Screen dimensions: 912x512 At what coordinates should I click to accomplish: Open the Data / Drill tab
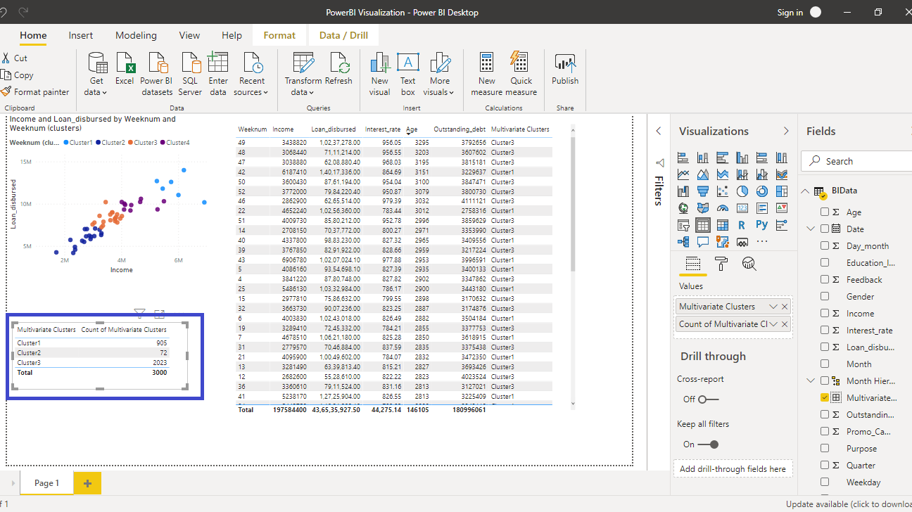[x=343, y=35]
